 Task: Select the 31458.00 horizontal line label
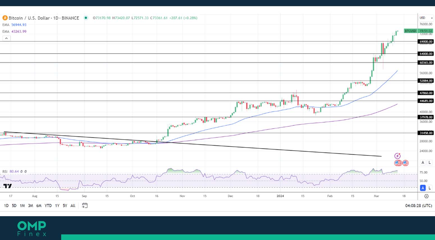point(426,133)
